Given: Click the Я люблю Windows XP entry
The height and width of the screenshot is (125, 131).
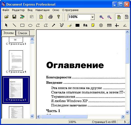Looking at the screenshot, I should (x=69, y=101).
